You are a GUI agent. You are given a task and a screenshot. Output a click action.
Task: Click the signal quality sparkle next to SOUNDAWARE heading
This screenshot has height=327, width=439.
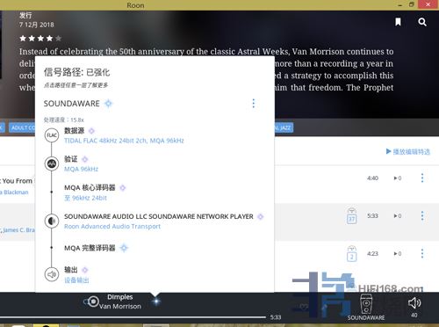click(108, 104)
